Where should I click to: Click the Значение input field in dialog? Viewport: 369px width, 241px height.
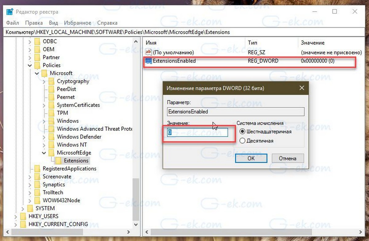(197, 132)
